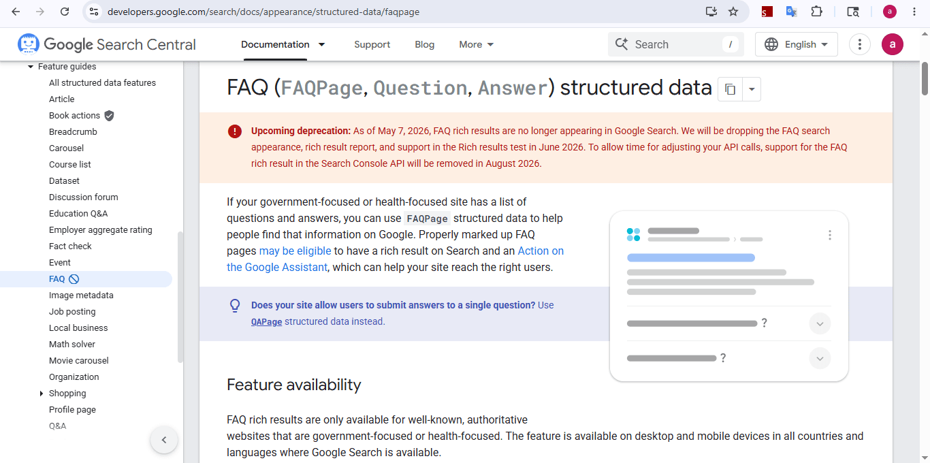This screenshot has height=463, width=930.
Task: Expand the second question chevron in the preview
Action: pyautogui.click(x=820, y=358)
